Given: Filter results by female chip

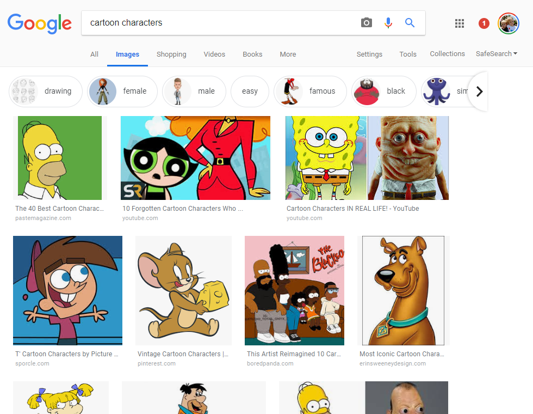Looking at the screenshot, I should (122, 92).
